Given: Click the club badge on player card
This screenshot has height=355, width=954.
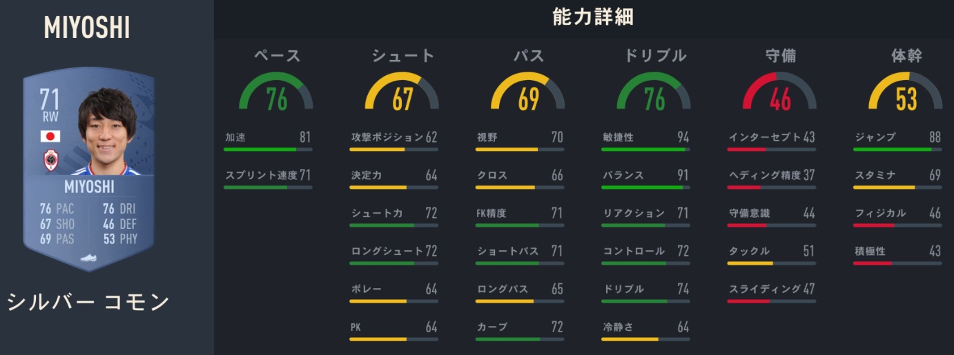Looking at the screenshot, I should pos(50,160).
